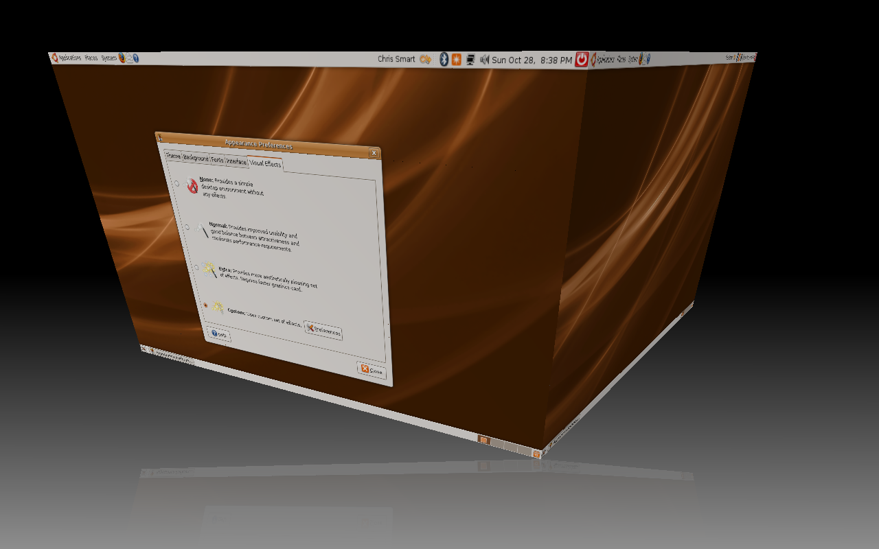Viewport: 879px width, 549px height.
Task: Switch to the Theme tab
Action: (173, 156)
